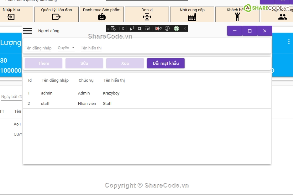
Task: Click the green checkmark in debug toolbar
Action: click(176, 28)
